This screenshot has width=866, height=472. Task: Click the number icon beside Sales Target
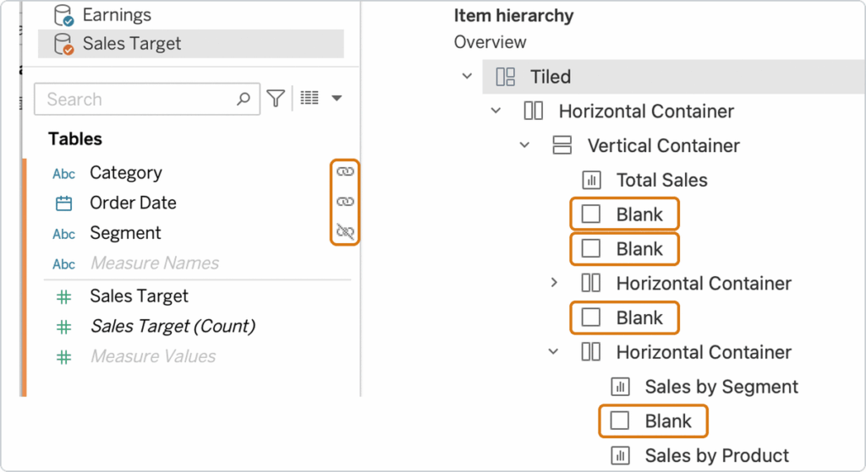coord(63,297)
